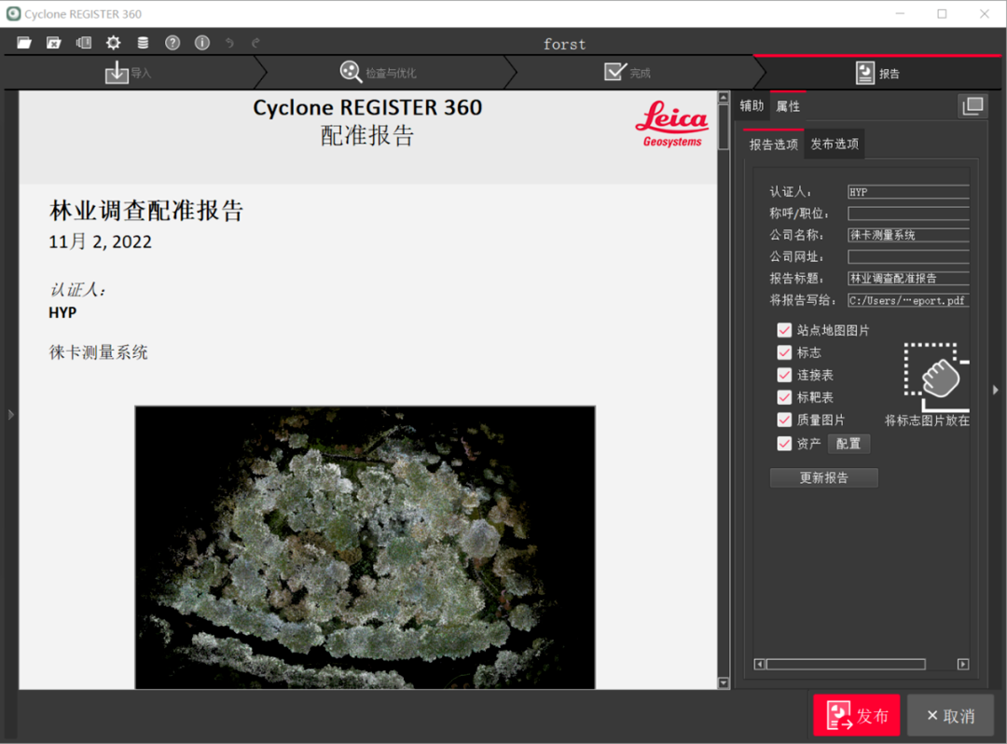Click the certifier name HYP in report
The width and height of the screenshot is (1007, 744).
(x=62, y=312)
